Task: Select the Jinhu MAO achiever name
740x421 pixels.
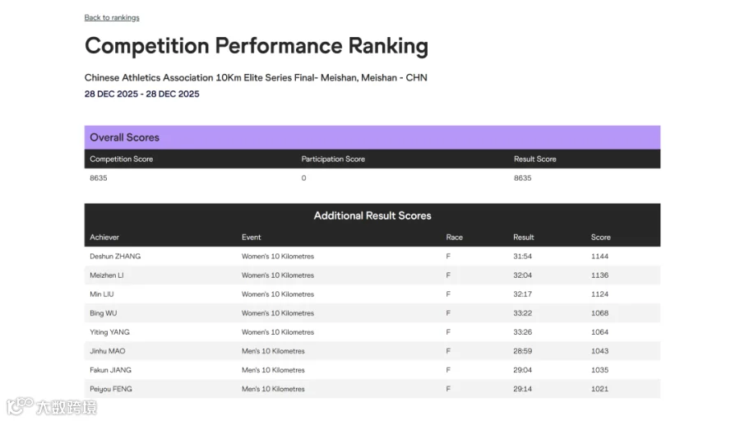Action: coord(108,351)
